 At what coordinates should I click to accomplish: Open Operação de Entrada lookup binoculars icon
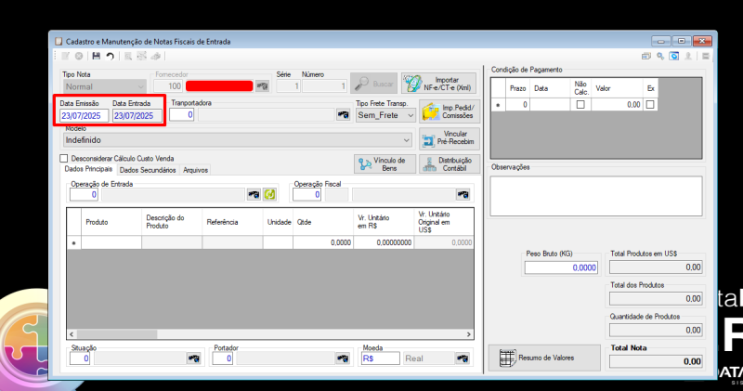[x=254, y=194]
